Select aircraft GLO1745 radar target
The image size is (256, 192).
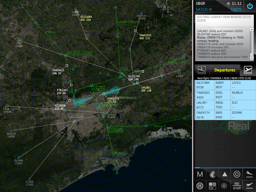pyautogui.click(x=143, y=71)
